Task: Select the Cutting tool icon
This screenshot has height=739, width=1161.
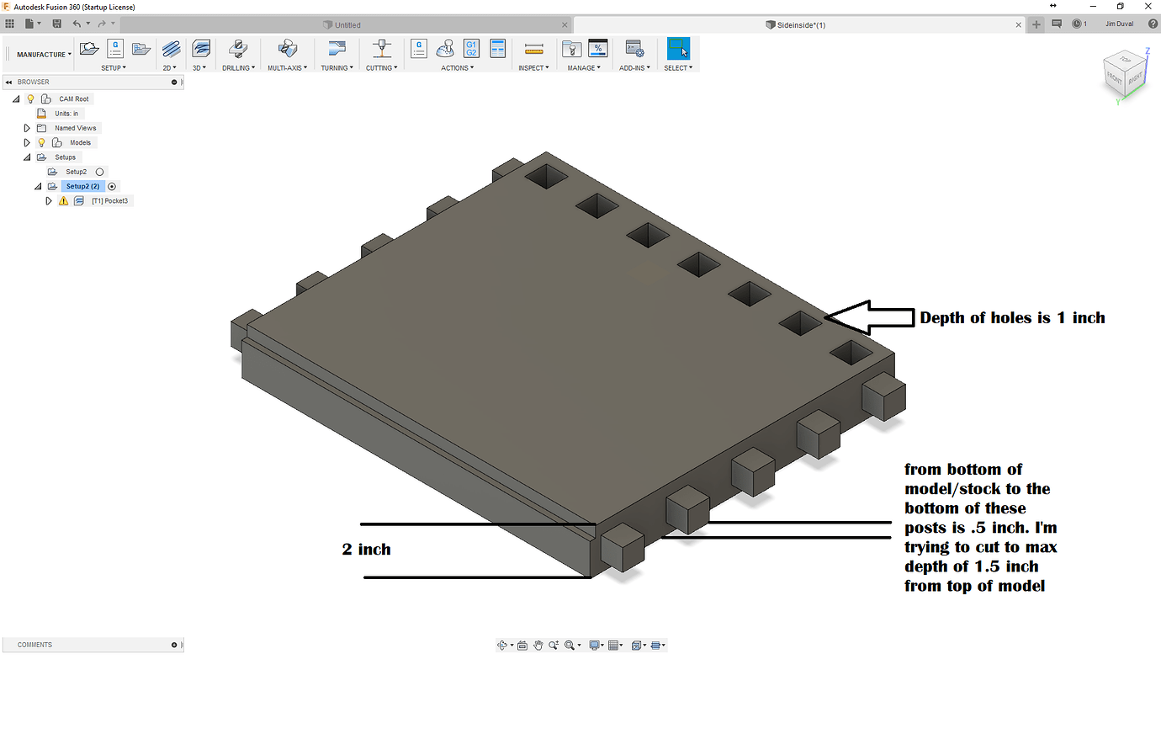Action: click(x=381, y=48)
